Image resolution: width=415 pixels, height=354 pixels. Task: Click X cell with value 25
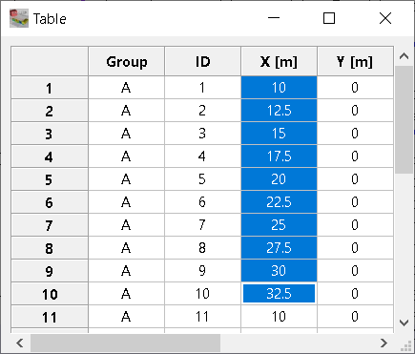[x=279, y=225]
